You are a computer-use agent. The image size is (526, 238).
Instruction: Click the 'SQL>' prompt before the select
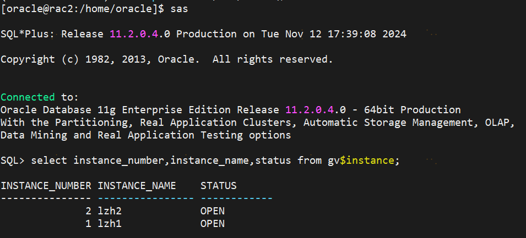pos(12,160)
